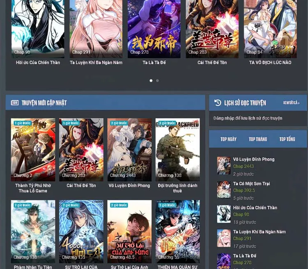Open Thành Tỷ Phú Nhờ Thua Lỗ Game cover
The image size is (308, 269).
pyautogui.click(x=33, y=150)
